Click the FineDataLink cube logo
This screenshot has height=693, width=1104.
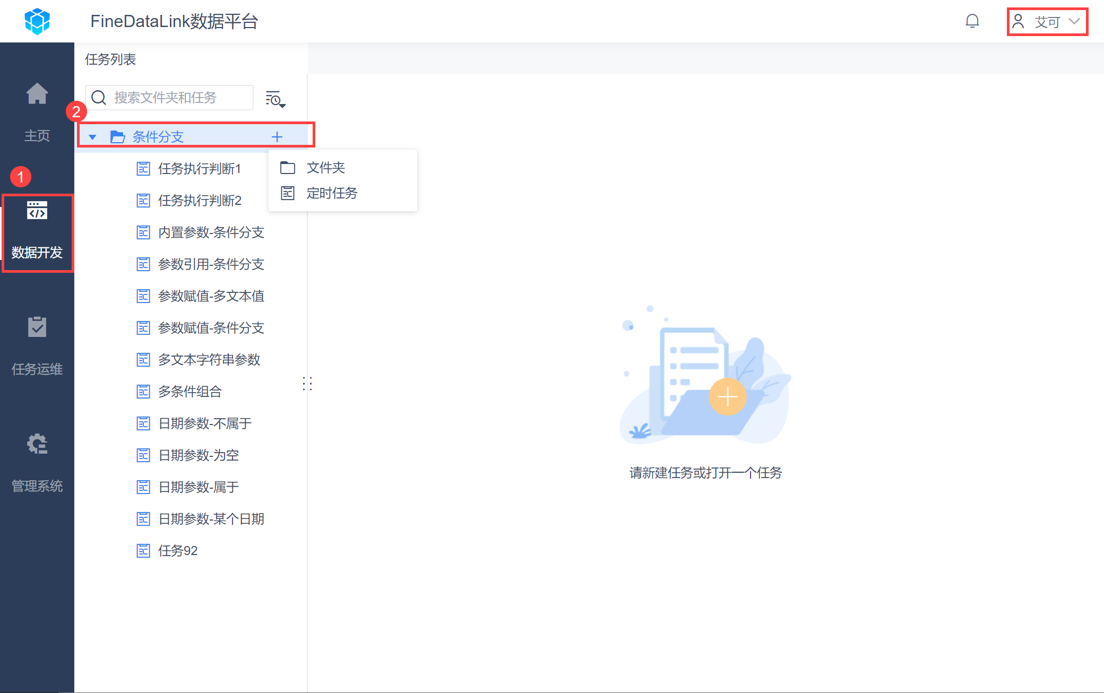(37, 21)
